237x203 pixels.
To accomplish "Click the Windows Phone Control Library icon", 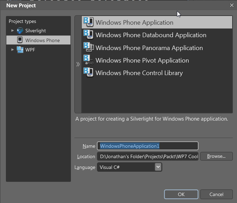I will (x=89, y=73).
